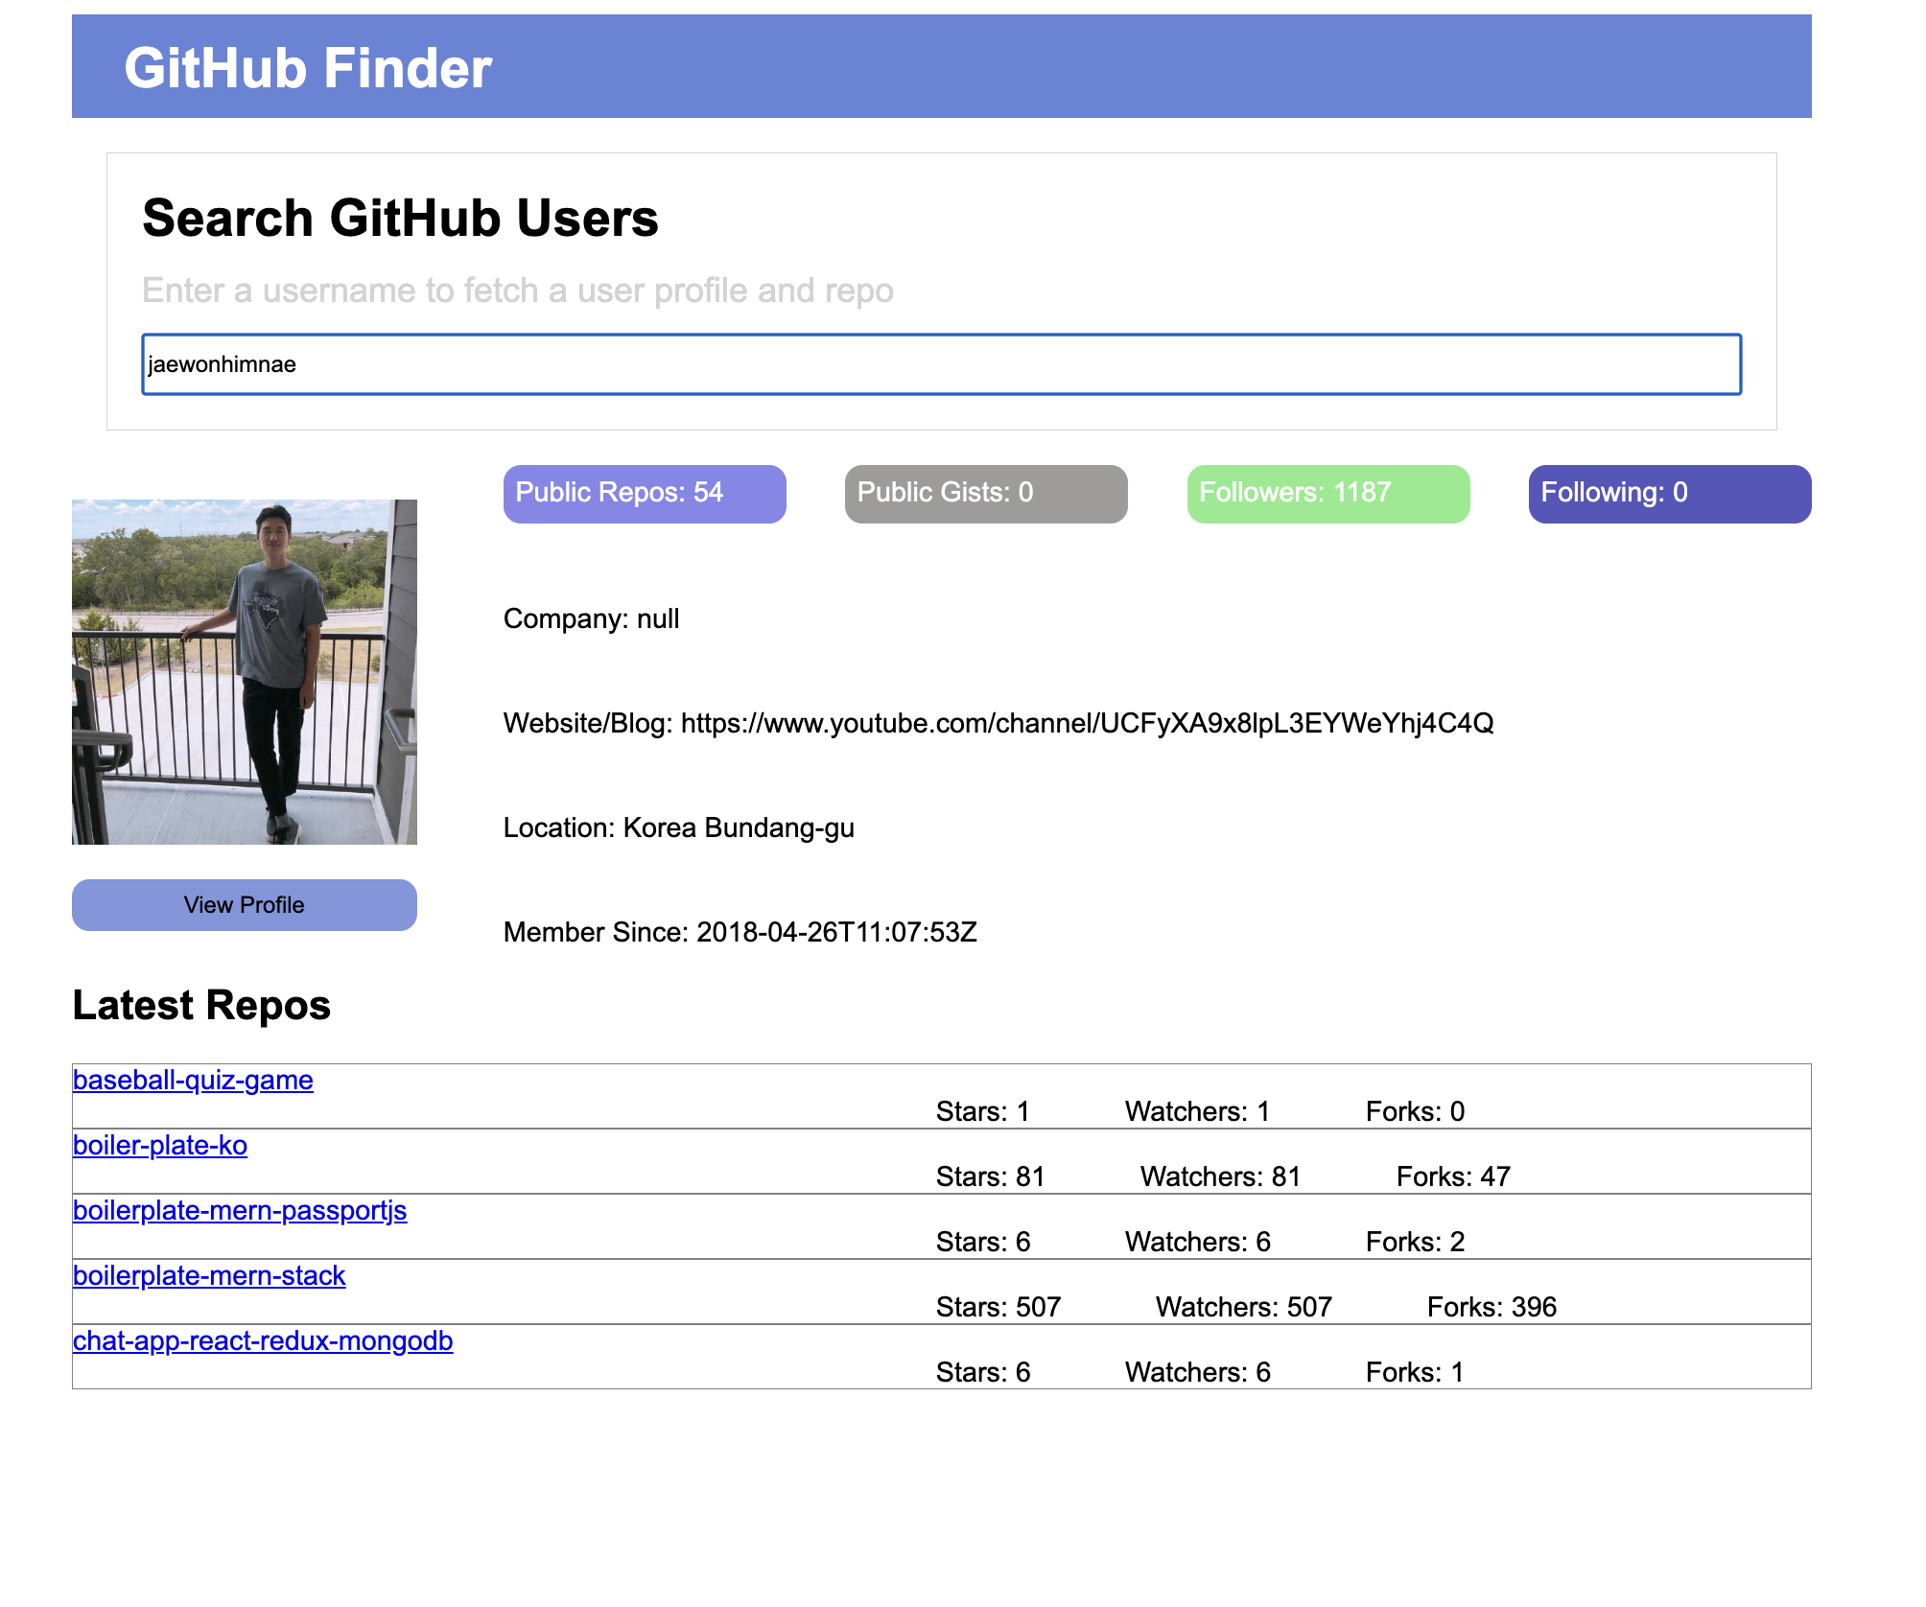Click the username search input field
The height and width of the screenshot is (1607, 1926).
[942, 364]
